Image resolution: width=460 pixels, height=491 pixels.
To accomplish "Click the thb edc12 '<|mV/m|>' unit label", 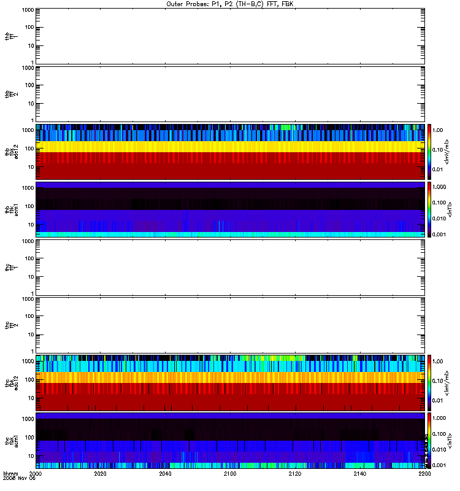I will pyautogui.click(x=447, y=152).
